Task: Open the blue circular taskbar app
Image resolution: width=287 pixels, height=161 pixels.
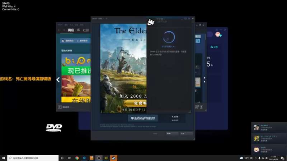Action: point(84,158)
